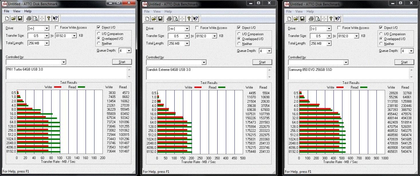Save the benchmark with the Save icon

point(20,18)
